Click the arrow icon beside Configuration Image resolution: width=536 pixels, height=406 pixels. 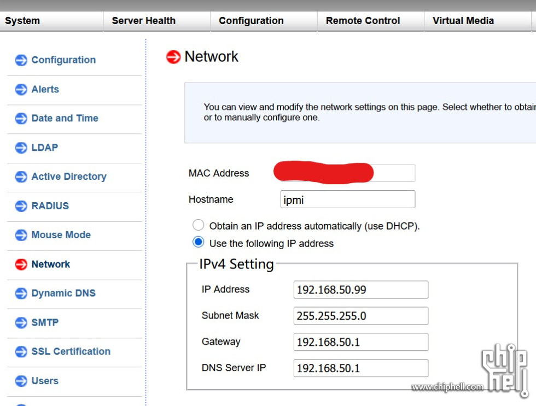(21, 60)
